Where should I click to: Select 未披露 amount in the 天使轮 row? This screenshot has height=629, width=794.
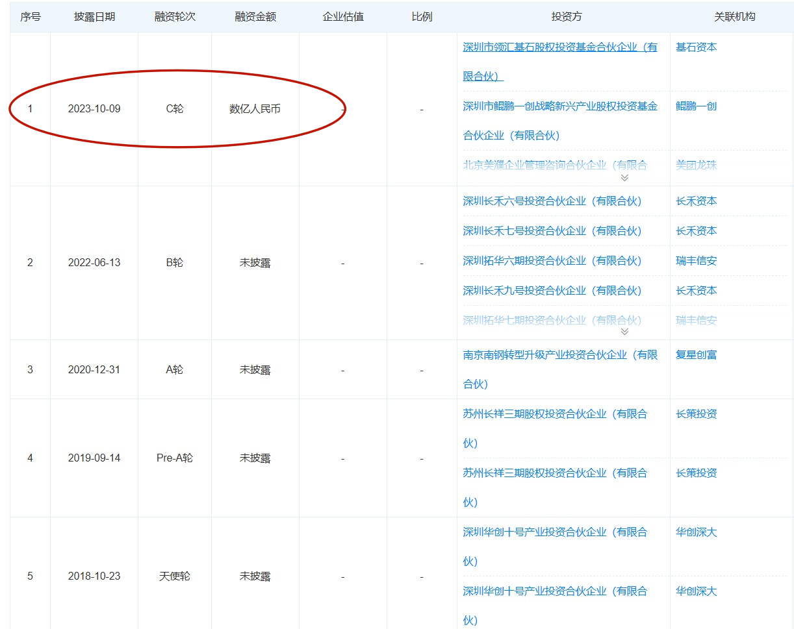click(255, 576)
